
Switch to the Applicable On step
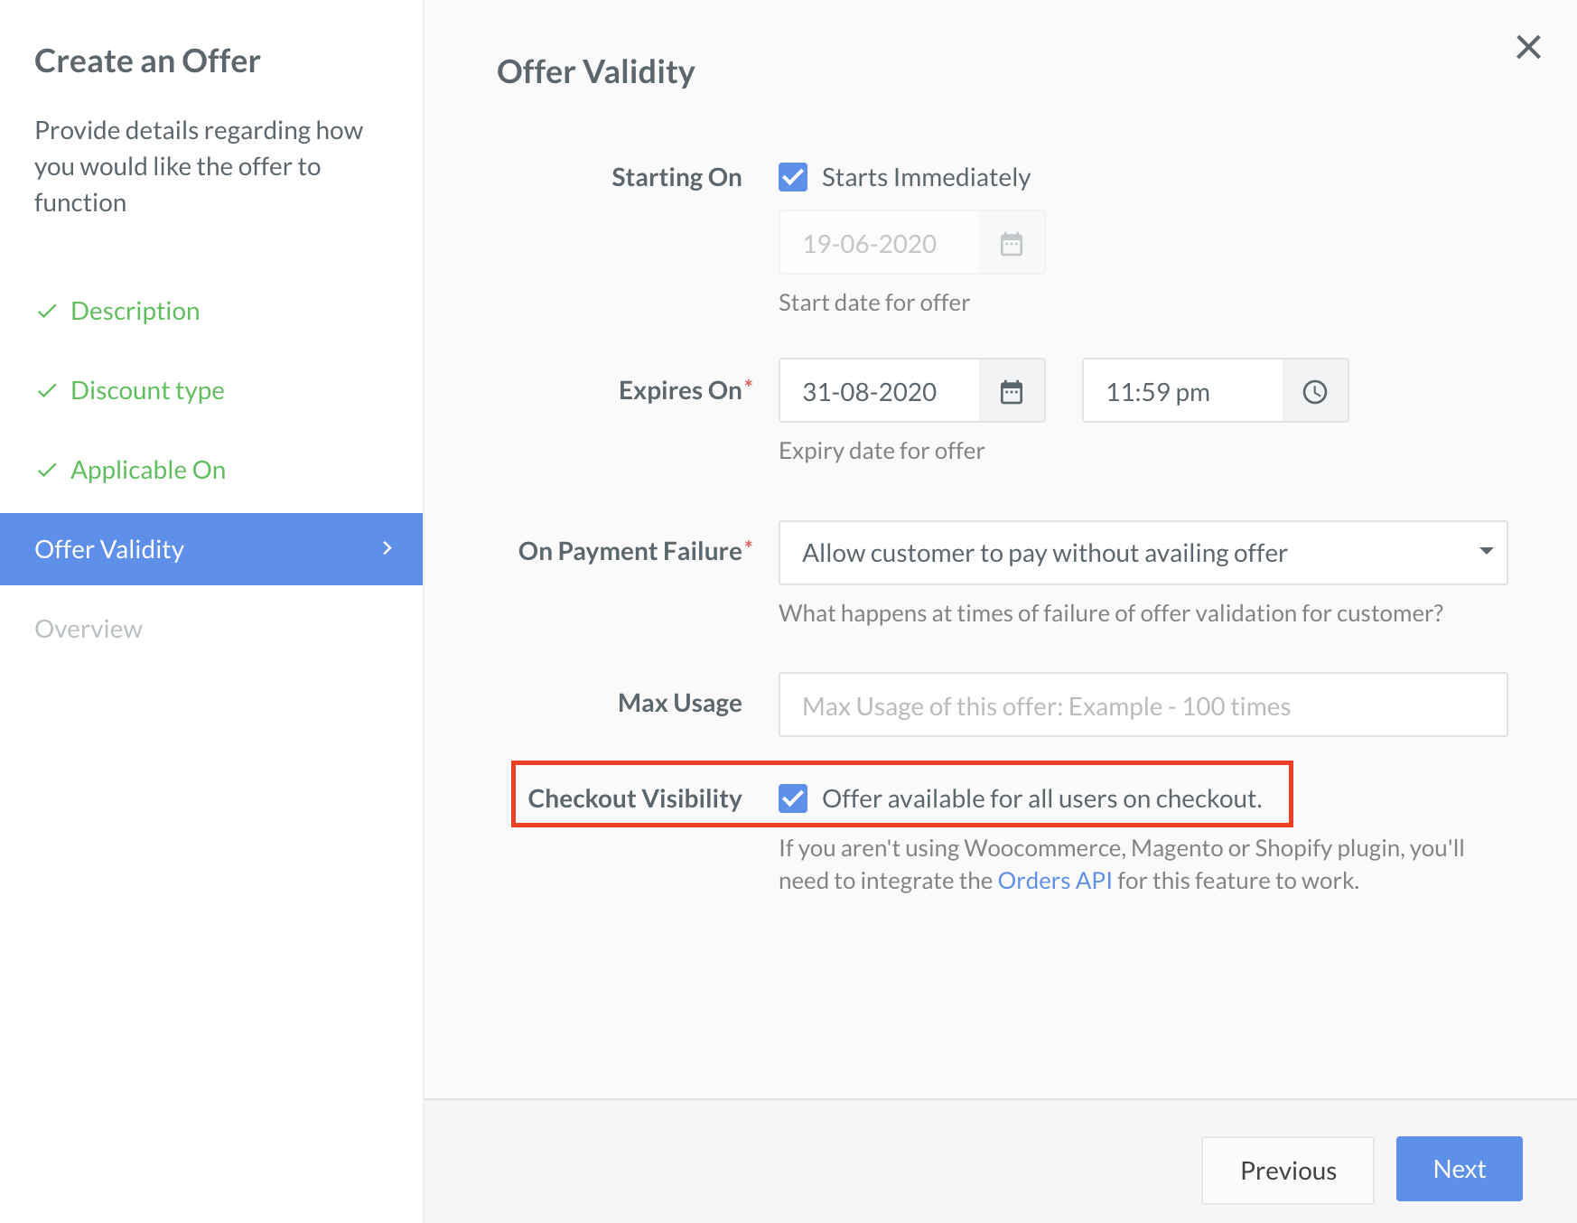(x=148, y=471)
